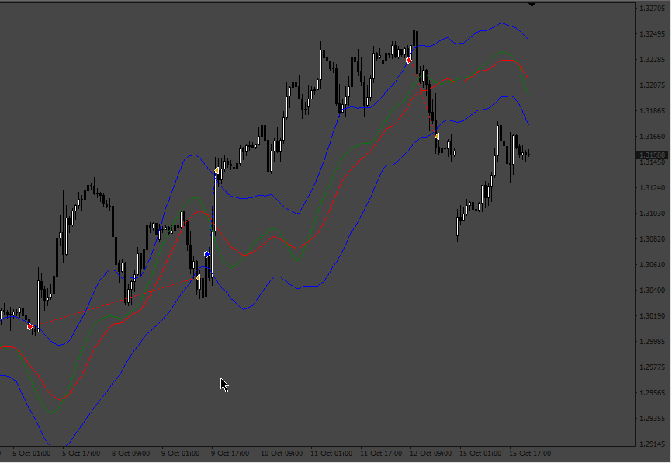The height and width of the screenshot is (463, 672).
Task: Click the 5 Oct 01:00 time label
Action: point(31,454)
